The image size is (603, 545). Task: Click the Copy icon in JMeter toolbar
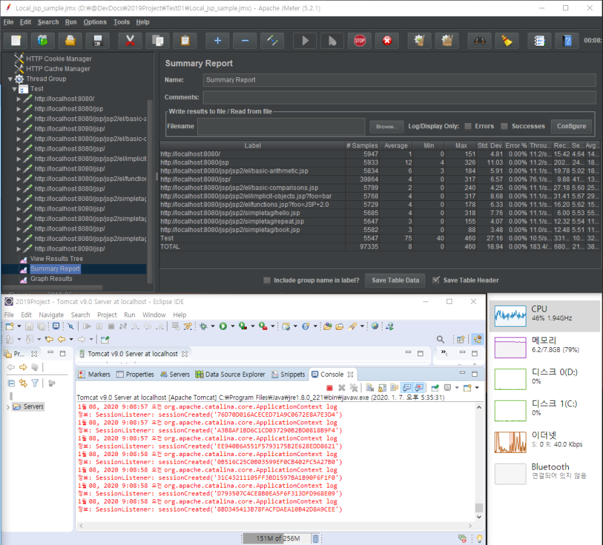[157, 41]
